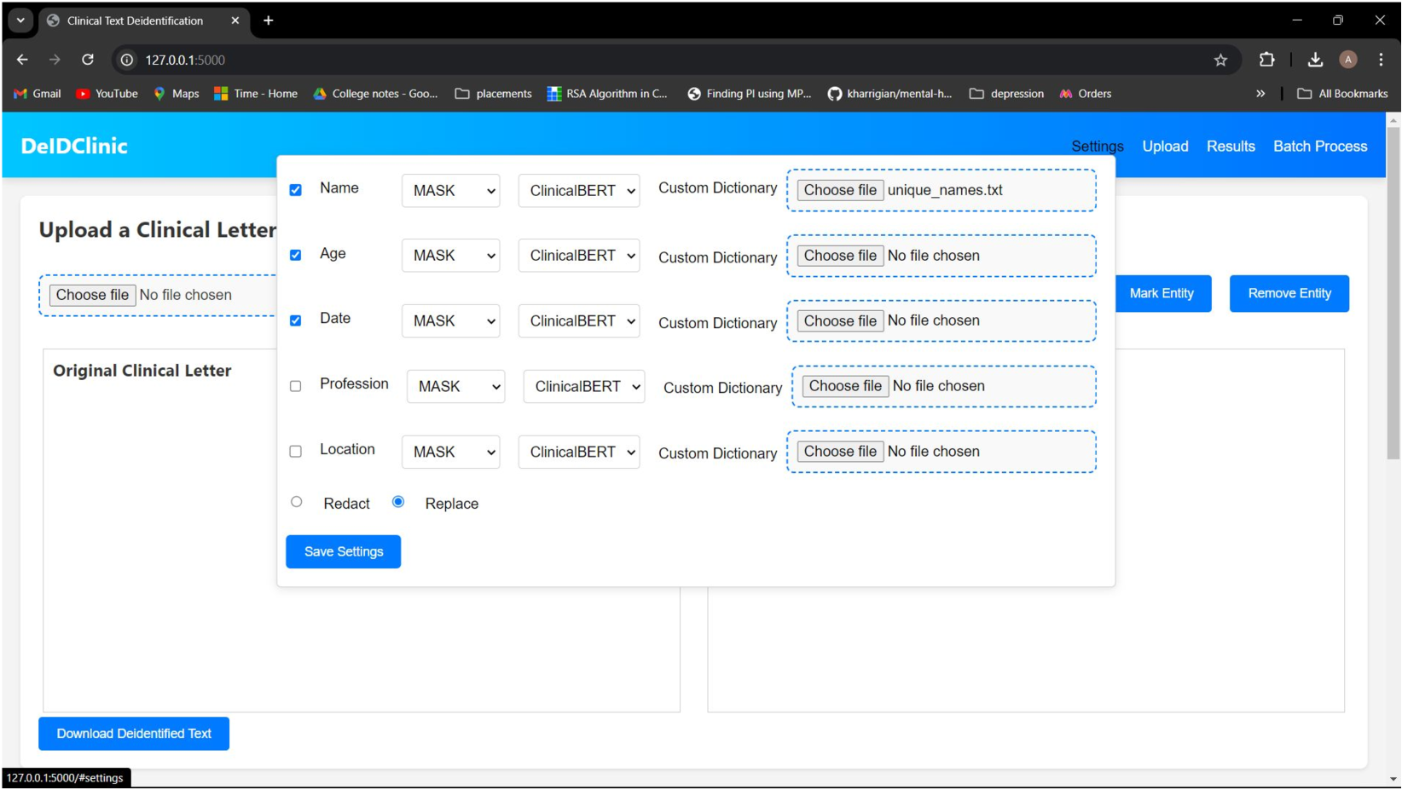Open the Chrome three-dot menu
This screenshot has width=1402, height=790.
(x=1381, y=60)
